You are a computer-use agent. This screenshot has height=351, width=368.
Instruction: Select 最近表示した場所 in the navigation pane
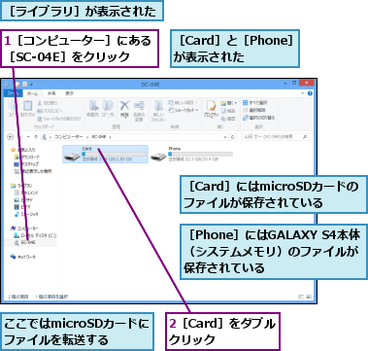coord(33,171)
